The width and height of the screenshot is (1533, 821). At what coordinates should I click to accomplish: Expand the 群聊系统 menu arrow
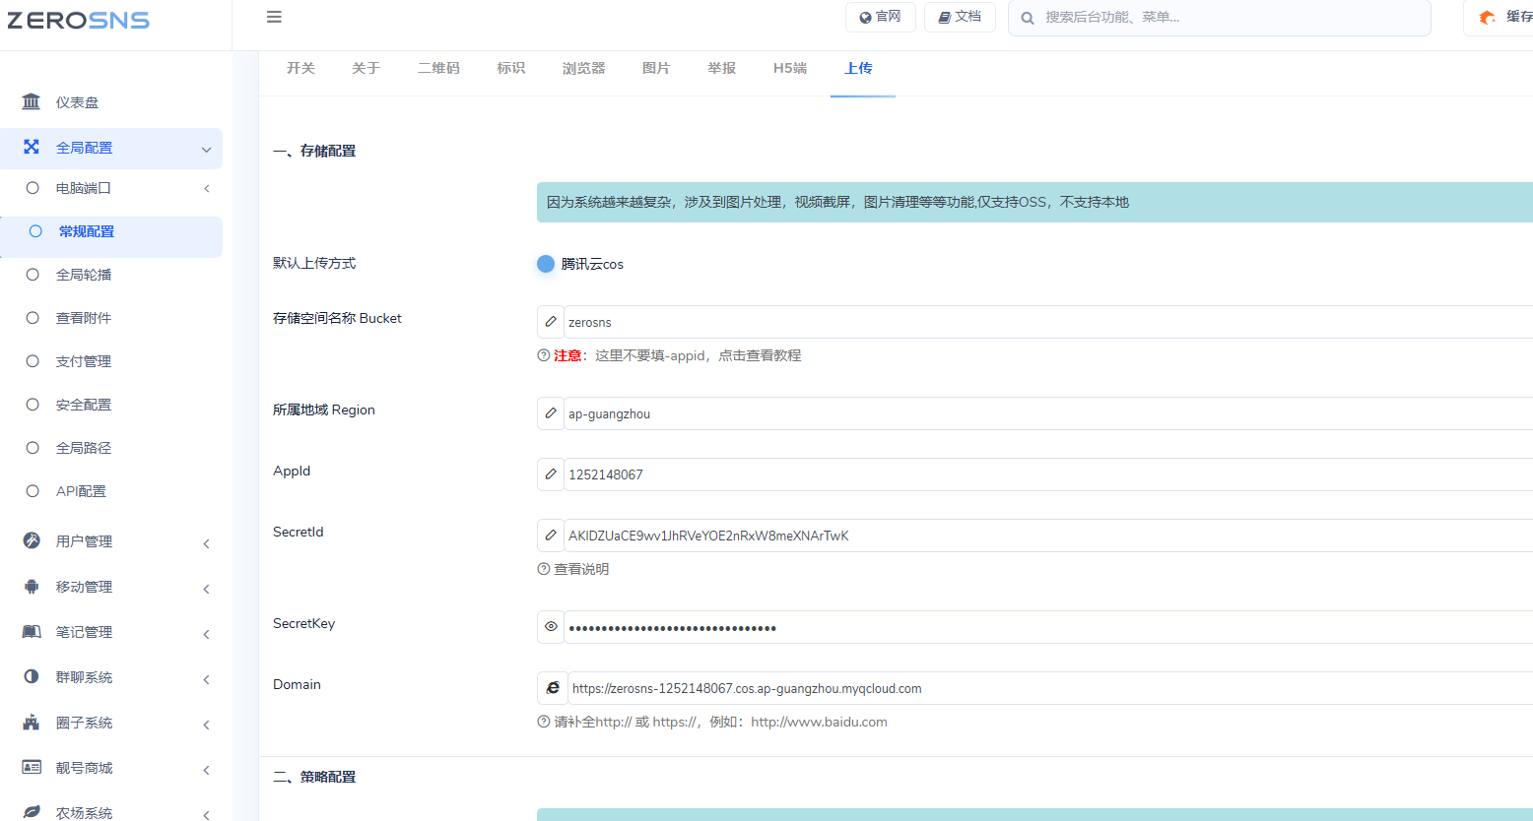(x=207, y=679)
